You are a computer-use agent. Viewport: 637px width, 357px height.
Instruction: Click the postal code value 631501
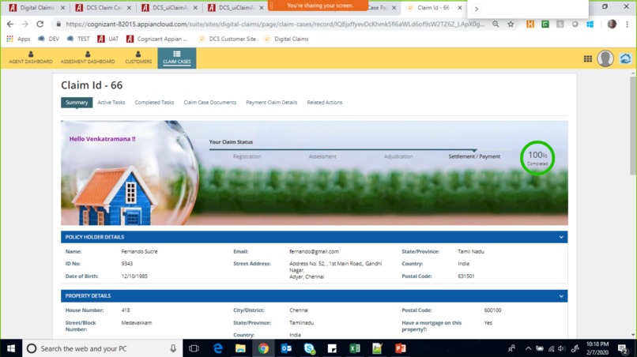point(466,276)
